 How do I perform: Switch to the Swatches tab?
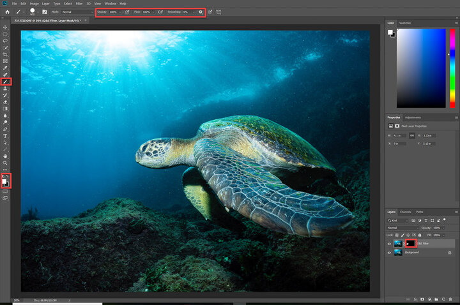tap(405, 23)
